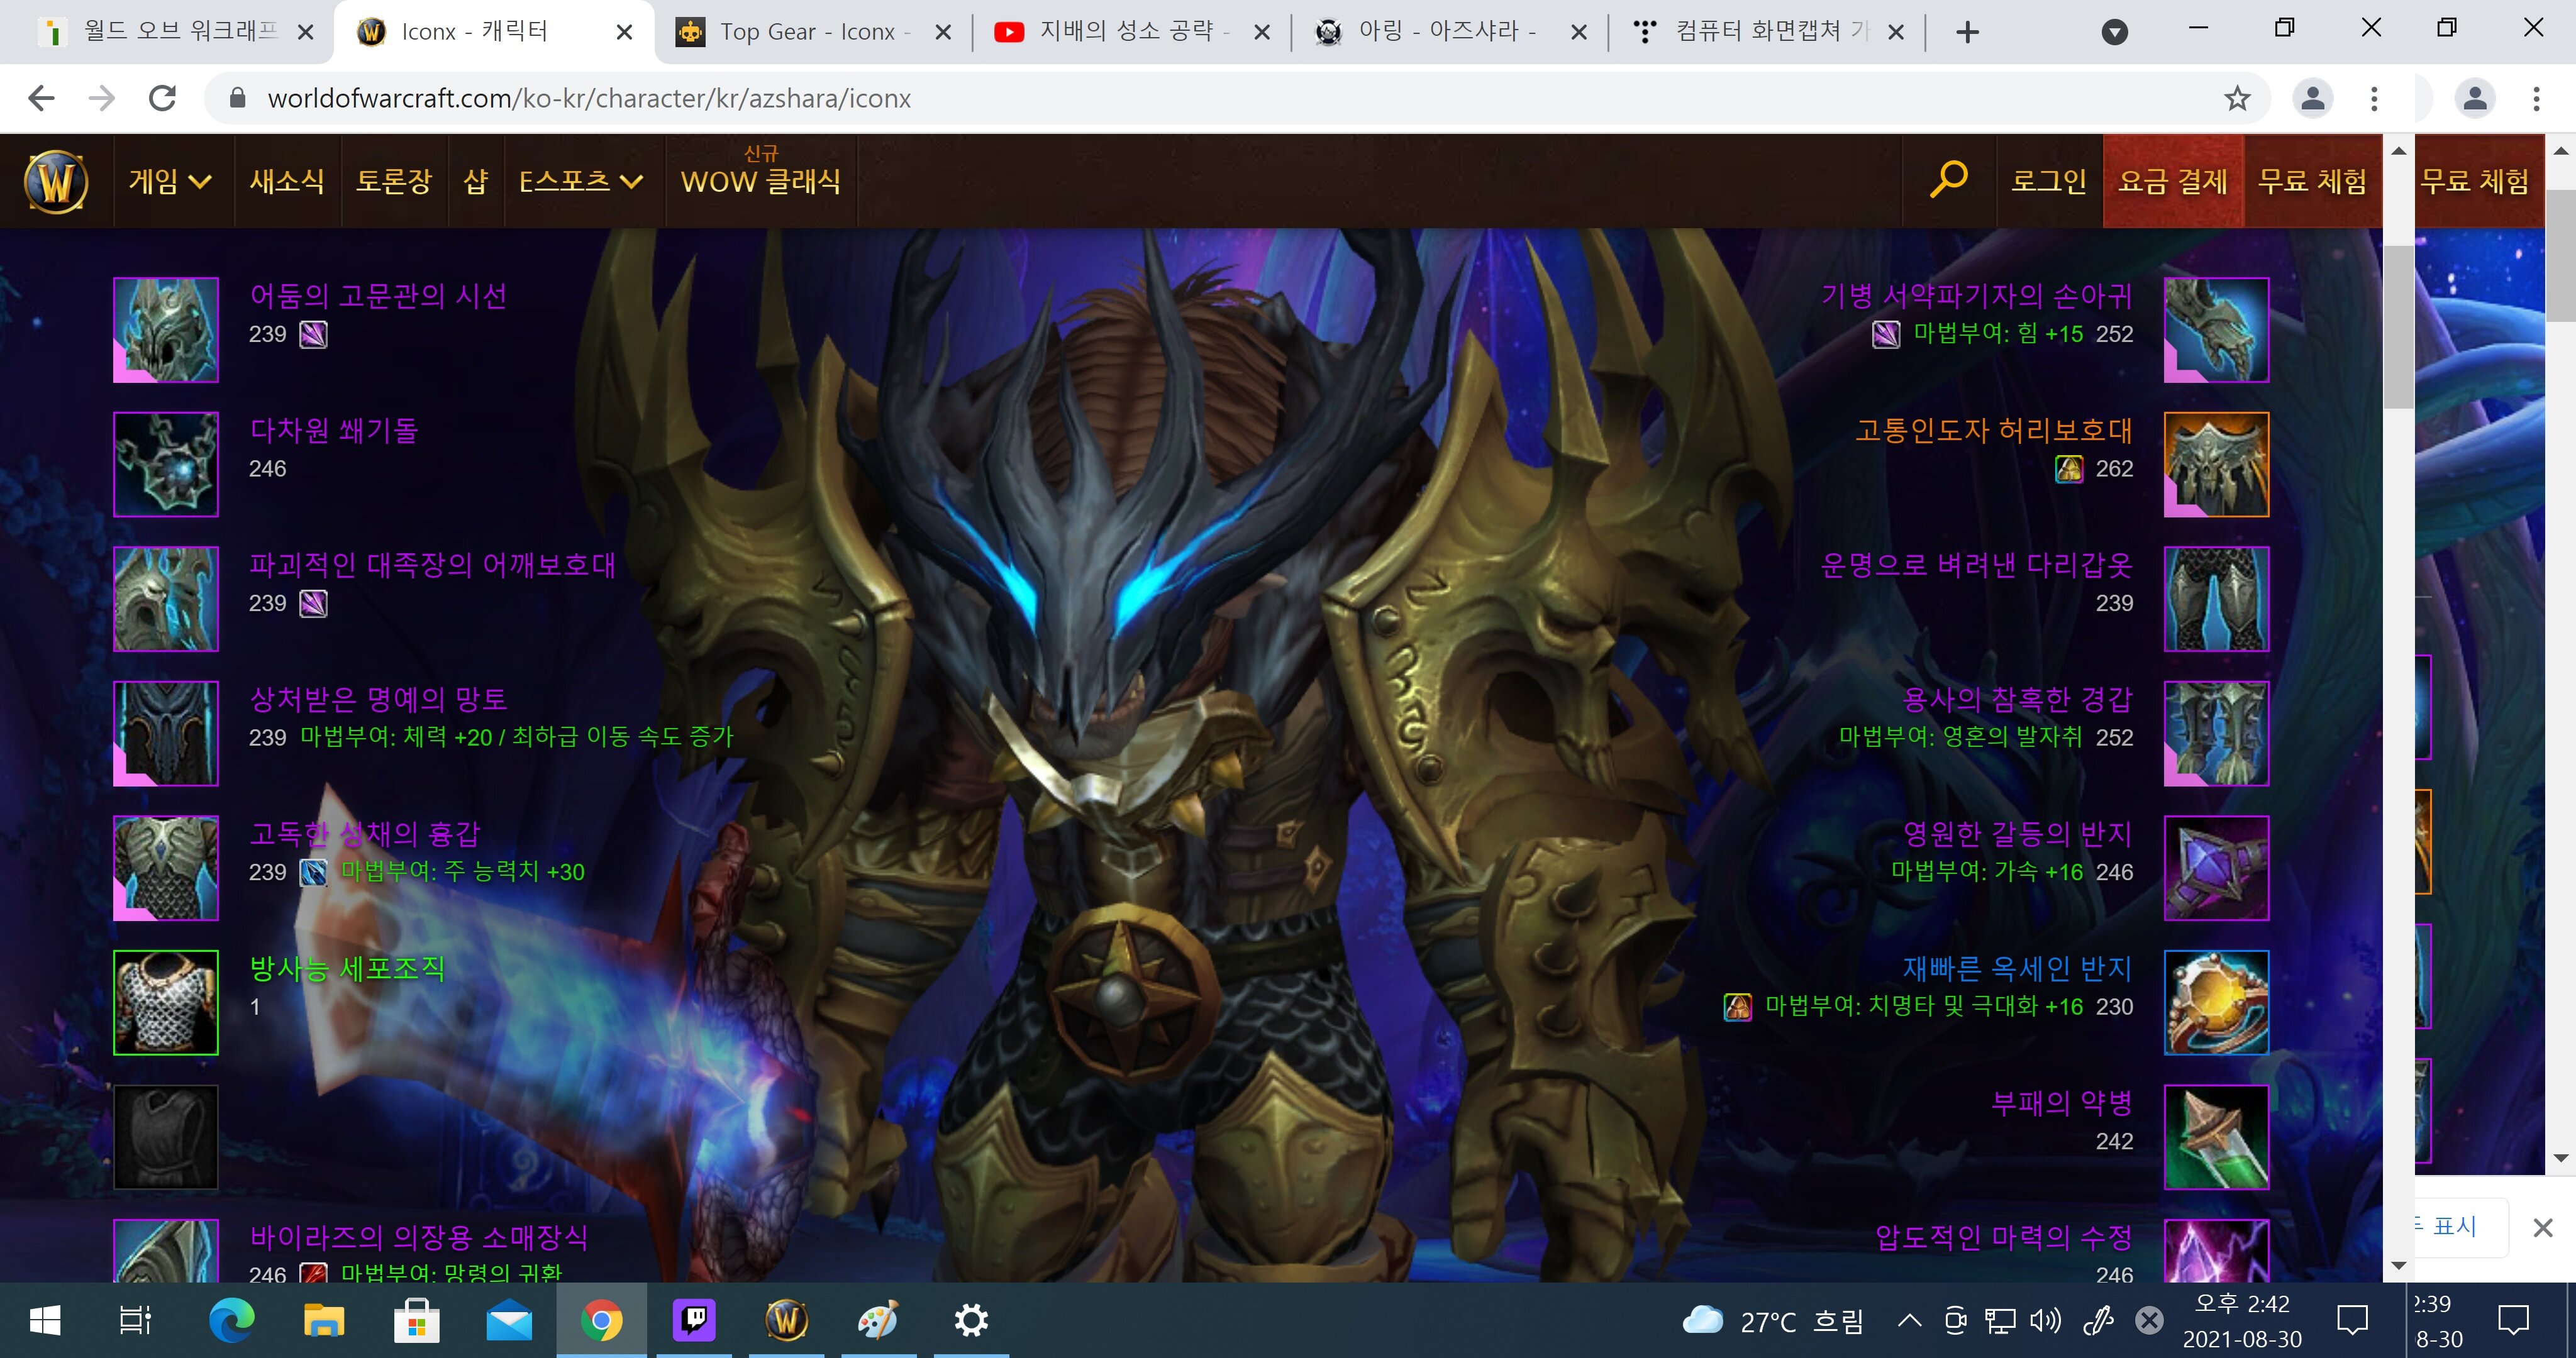The width and height of the screenshot is (2576, 1358).
Task: Open helm icon 어둠의 고문관의 시선
Action: pos(166,330)
